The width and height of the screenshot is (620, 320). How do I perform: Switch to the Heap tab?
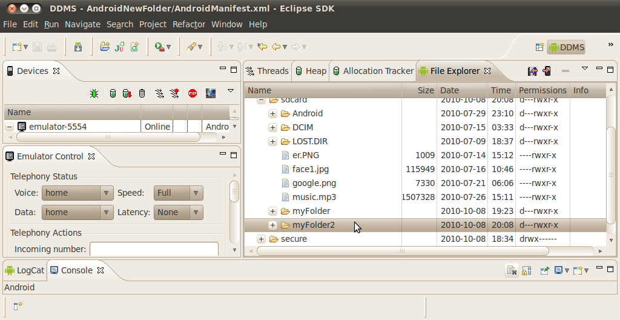(x=311, y=72)
